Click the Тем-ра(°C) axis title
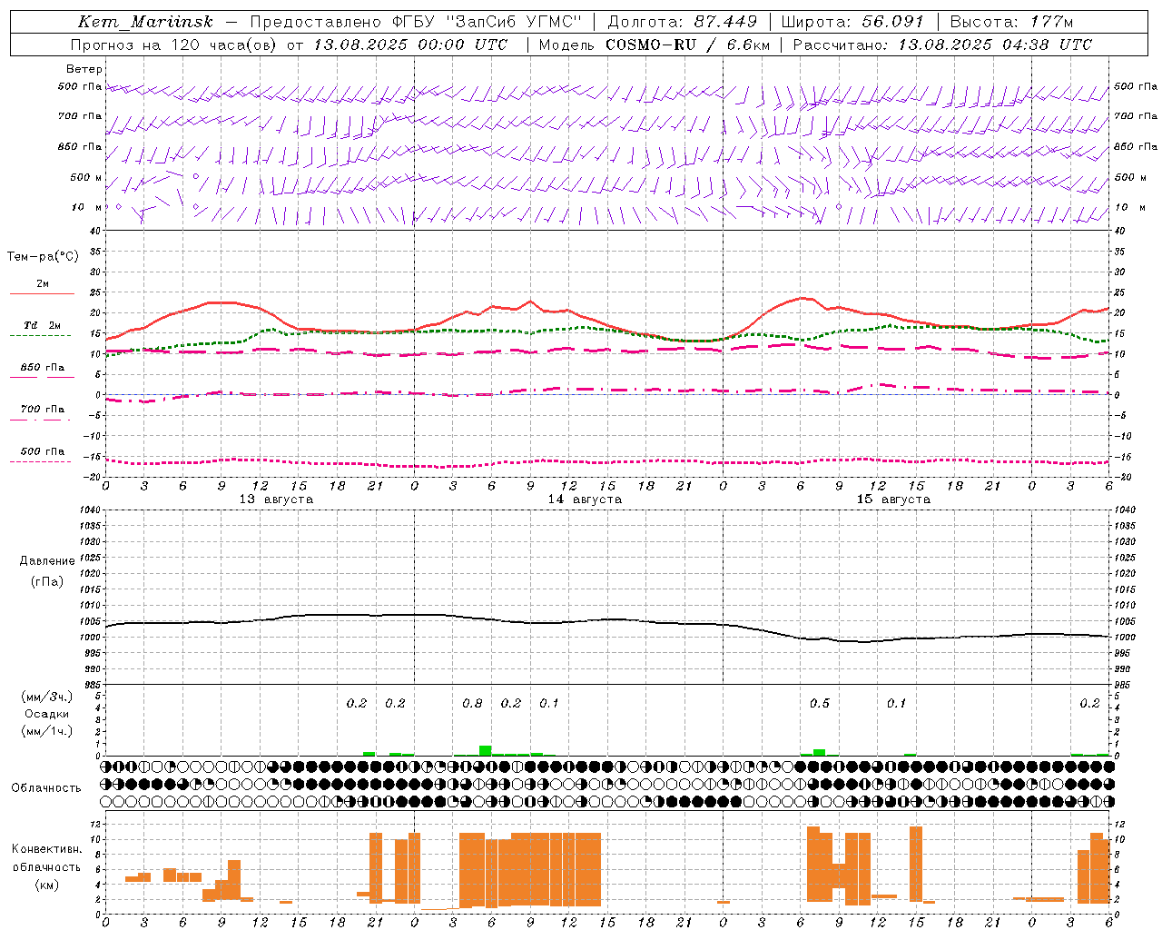Viewport: 1162px width, 930px height. (43, 257)
